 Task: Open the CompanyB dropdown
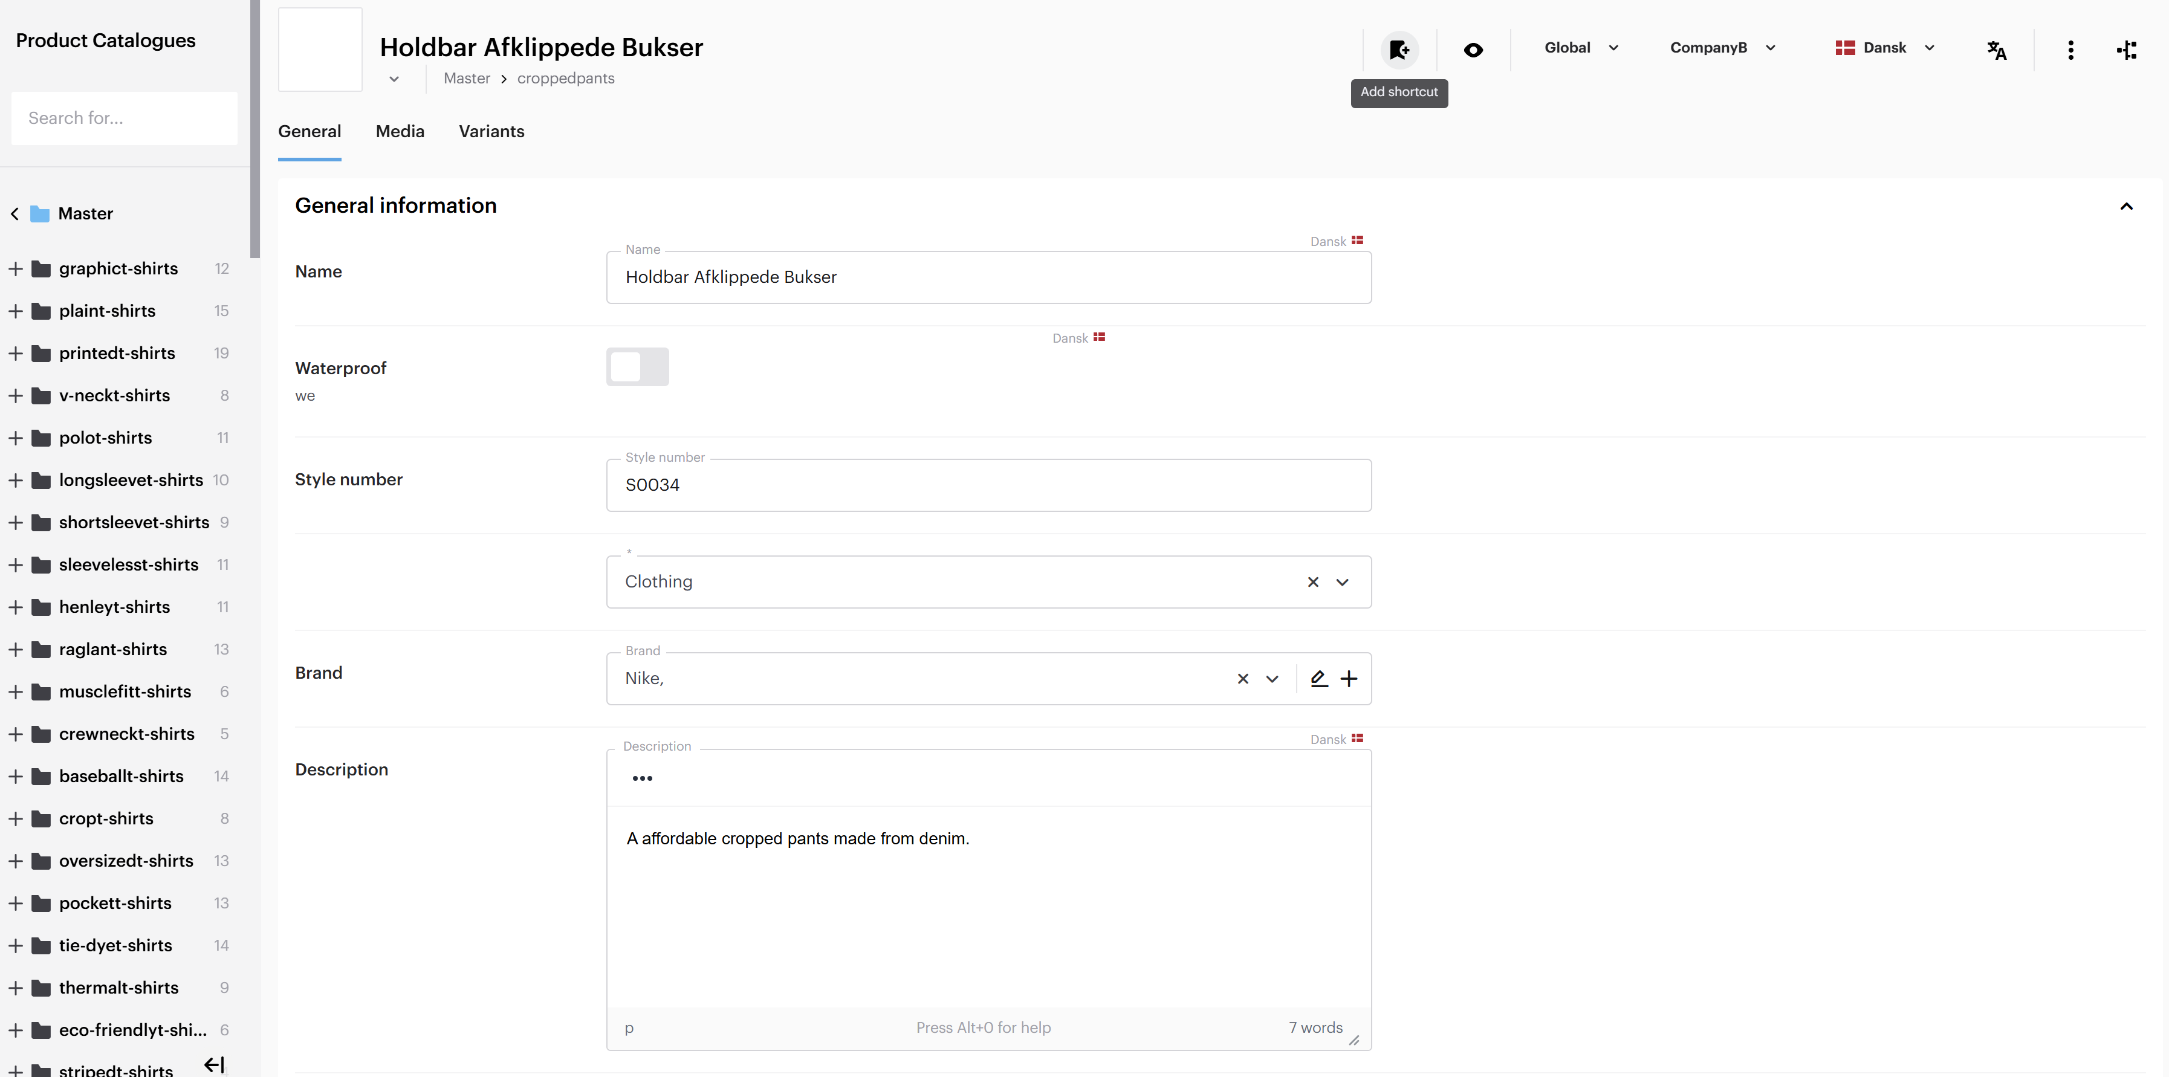click(1722, 48)
